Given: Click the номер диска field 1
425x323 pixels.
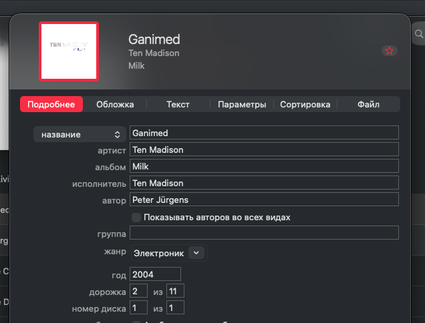Looking at the screenshot, I should pyautogui.click(x=138, y=307).
